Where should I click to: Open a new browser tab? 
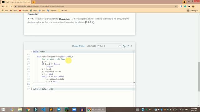tap(34, 2)
